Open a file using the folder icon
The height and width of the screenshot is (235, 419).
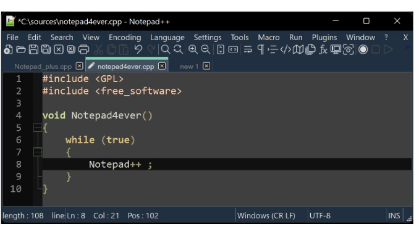[x=21, y=49]
